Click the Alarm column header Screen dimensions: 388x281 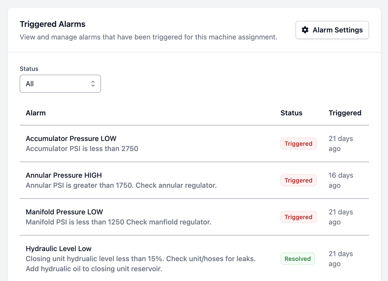pyautogui.click(x=36, y=113)
